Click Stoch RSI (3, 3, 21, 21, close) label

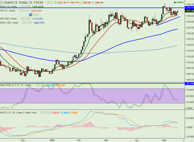[16, 85]
